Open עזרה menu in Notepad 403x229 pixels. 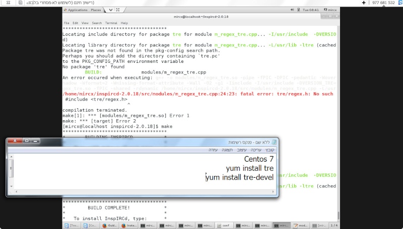[x=213, y=149]
